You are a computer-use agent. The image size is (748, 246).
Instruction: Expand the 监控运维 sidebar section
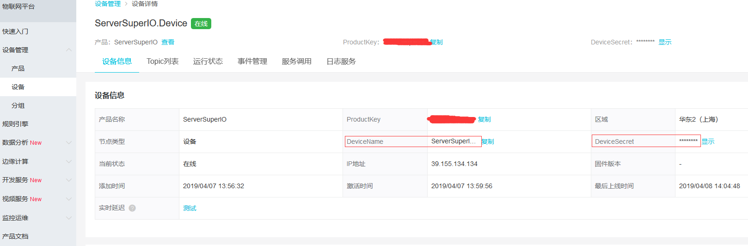tap(68, 218)
